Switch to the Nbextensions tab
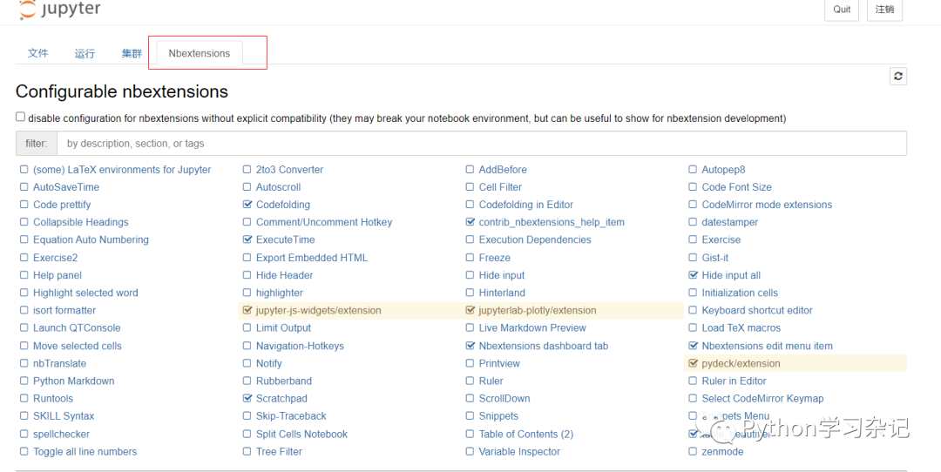 point(200,53)
